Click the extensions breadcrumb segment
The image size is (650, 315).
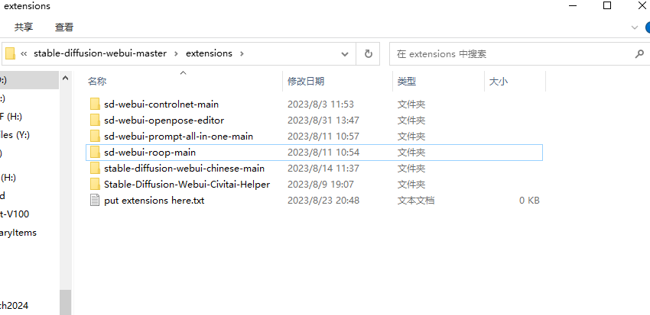tap(209, 53)
